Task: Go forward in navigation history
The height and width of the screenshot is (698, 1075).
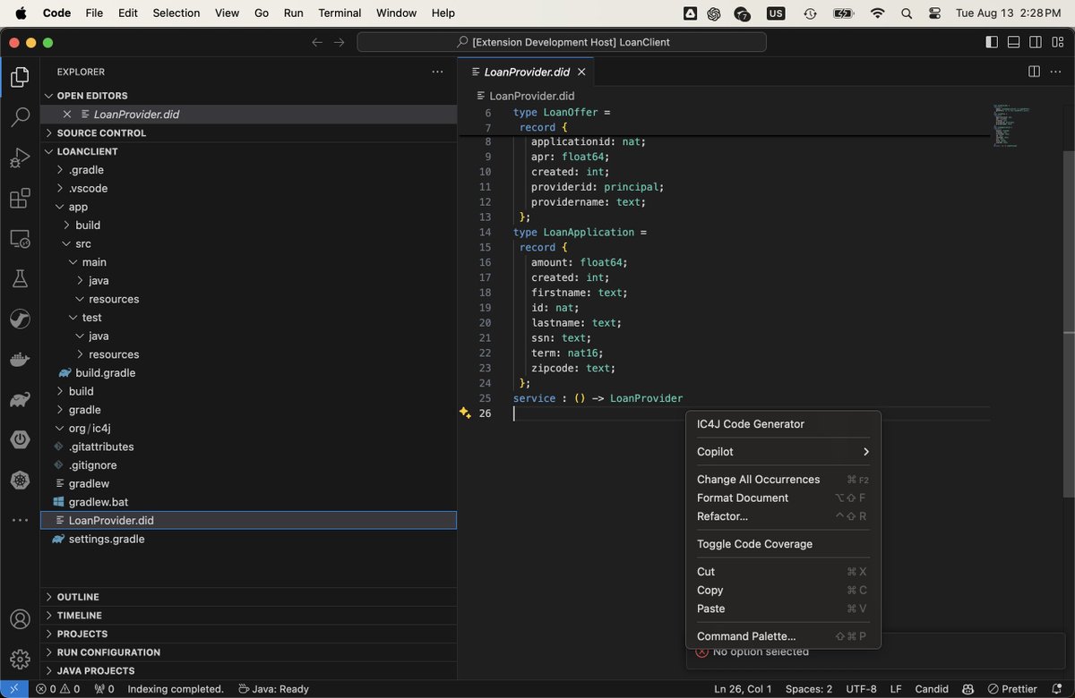Action: pos(339,42)
